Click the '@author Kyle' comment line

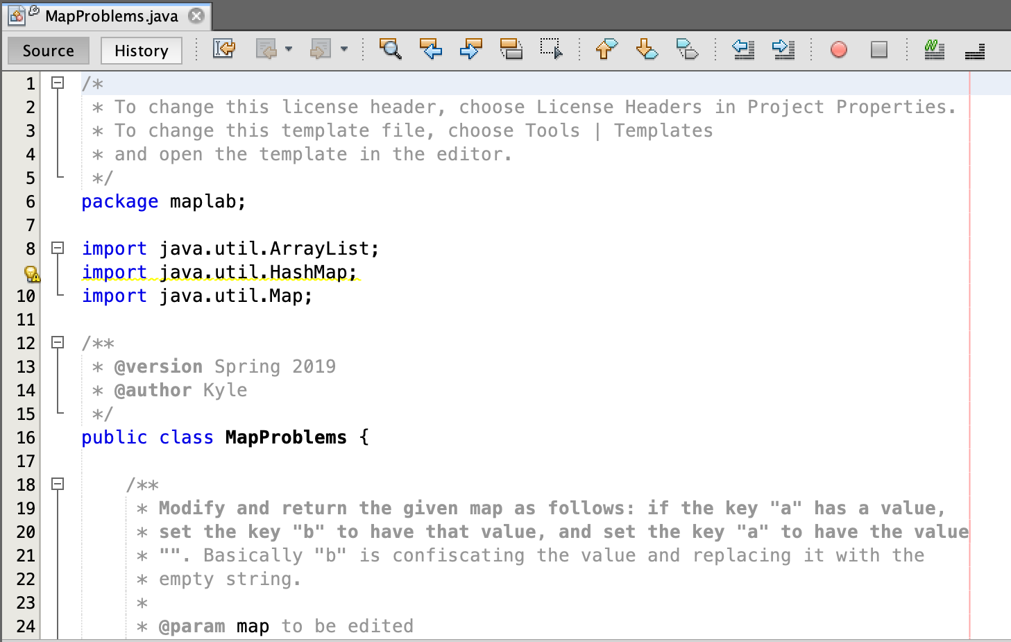tap(170, 390)
